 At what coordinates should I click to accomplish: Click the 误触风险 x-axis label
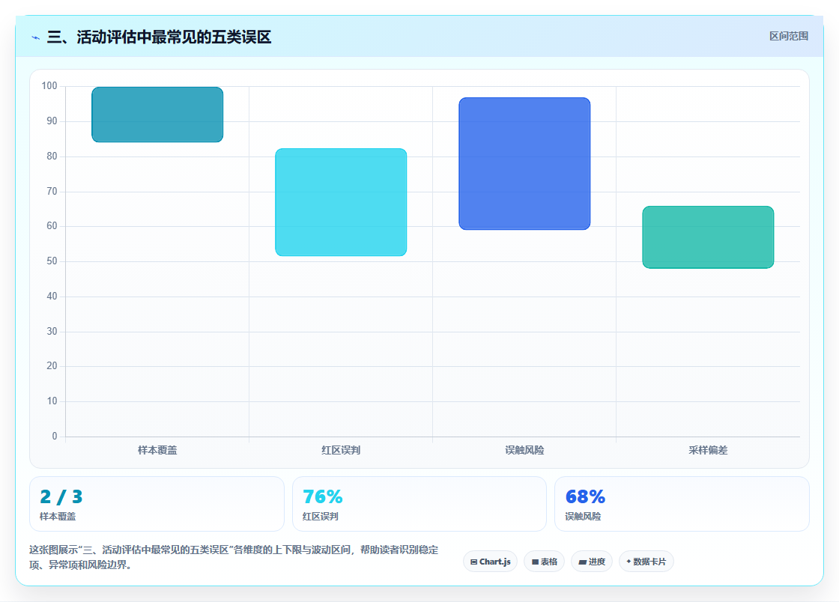pyautogui.click(x=524, y=450)
